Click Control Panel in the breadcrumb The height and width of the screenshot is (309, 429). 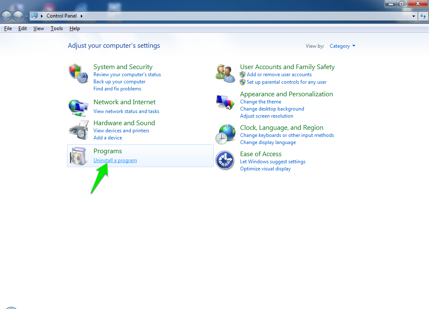point(62,16)
